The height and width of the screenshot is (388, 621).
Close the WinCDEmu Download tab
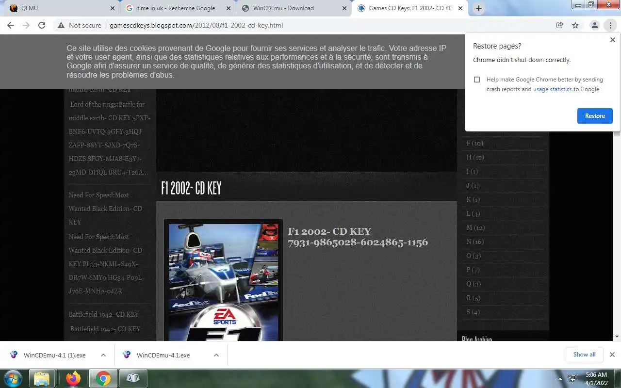tap(344, 8)
